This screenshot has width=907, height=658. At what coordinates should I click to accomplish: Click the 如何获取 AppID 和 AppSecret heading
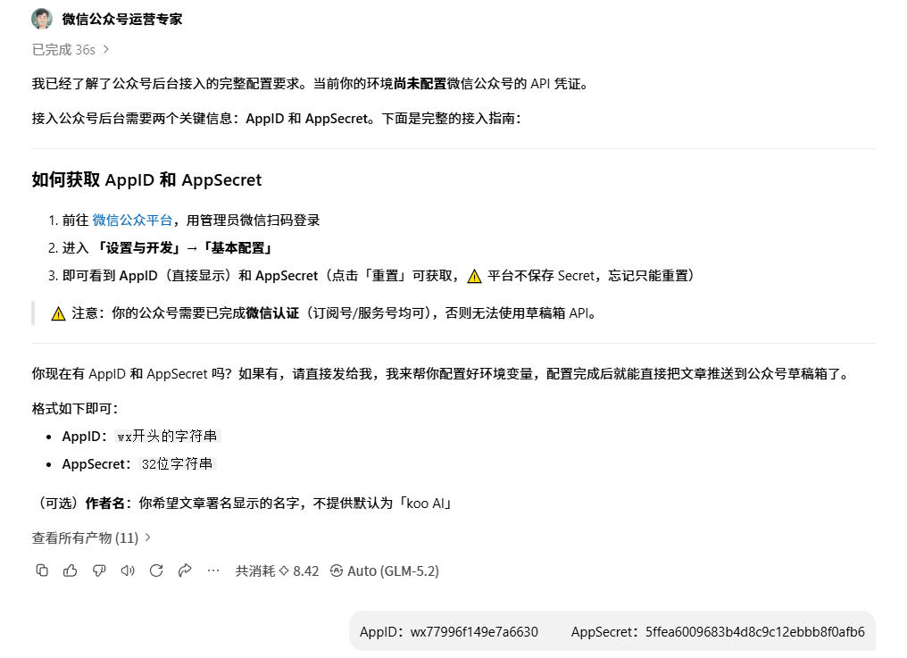coord(147,180)
